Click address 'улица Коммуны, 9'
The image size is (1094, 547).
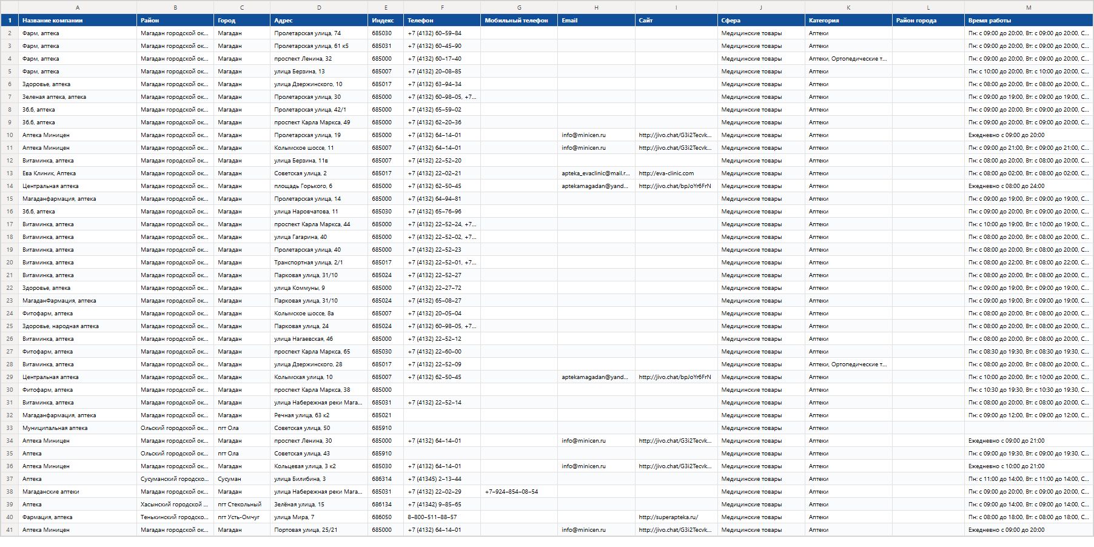(319, 288)
